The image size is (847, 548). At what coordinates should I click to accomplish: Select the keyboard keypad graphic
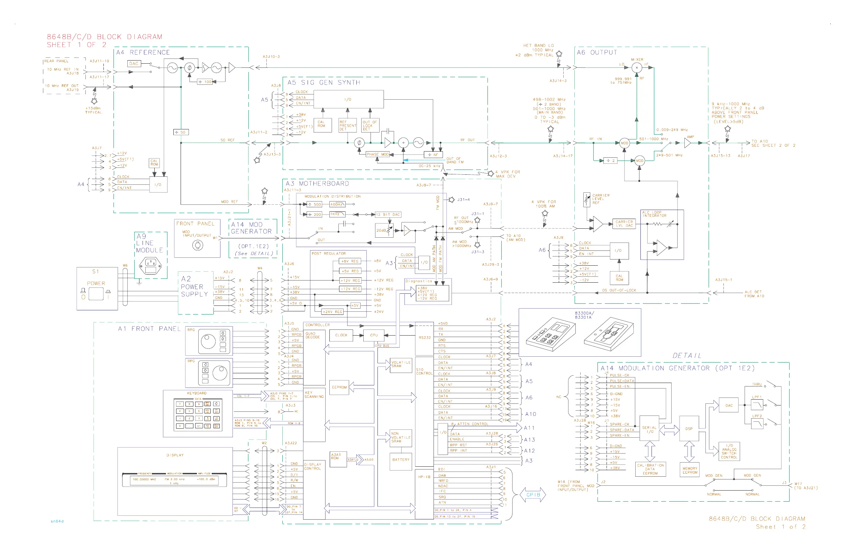coord(198,414)
